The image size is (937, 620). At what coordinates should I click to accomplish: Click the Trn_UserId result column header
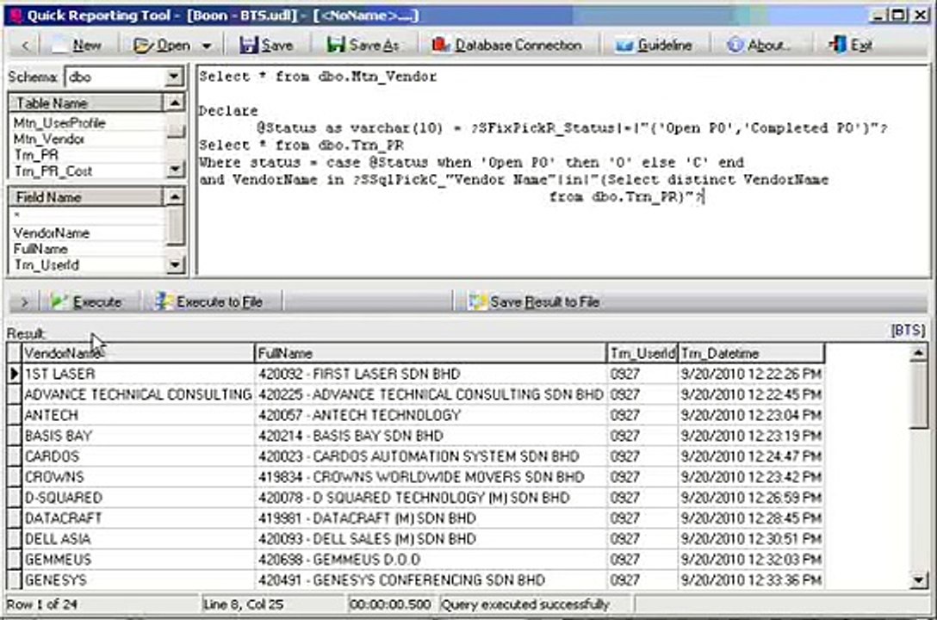pos(642,354)
